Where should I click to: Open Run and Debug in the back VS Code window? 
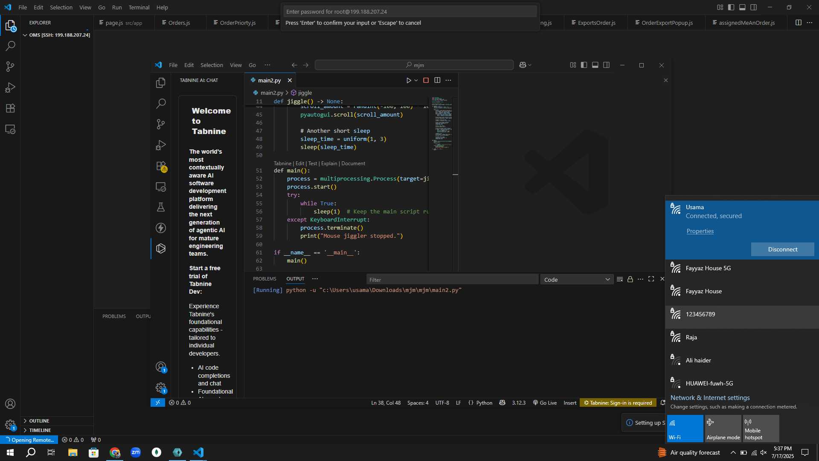tap(10, 88)
